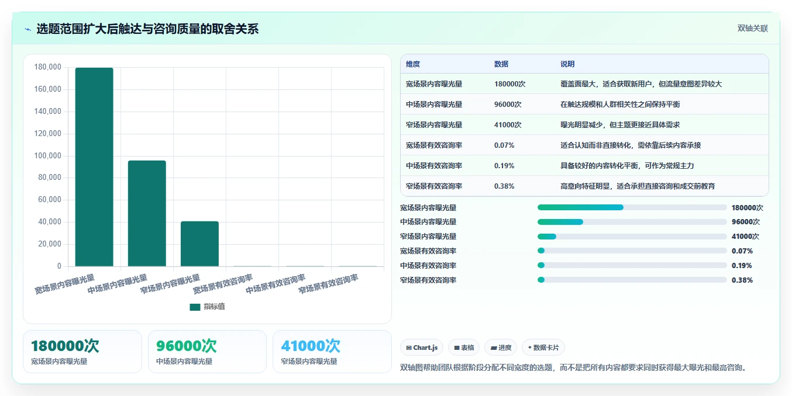This screenshot has height=396, width=792.
Task: Click the 指标值 legend color swatch
Action: coord(195,307)
